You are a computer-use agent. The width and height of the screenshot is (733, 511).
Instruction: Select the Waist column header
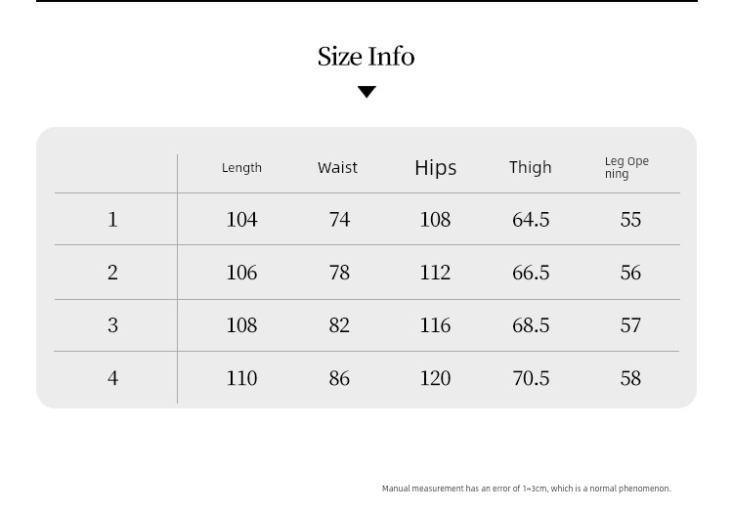[x=337, y=168]
